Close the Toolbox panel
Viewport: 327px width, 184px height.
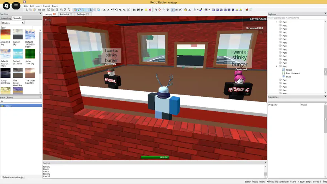point(40,14)
